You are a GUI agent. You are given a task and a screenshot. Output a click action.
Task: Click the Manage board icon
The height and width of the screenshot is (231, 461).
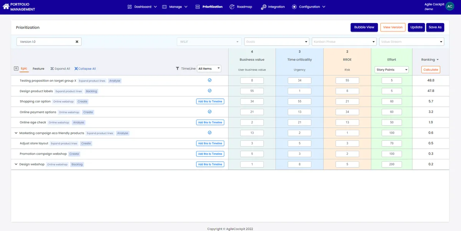pyautogui.click(x=164, y=7)
